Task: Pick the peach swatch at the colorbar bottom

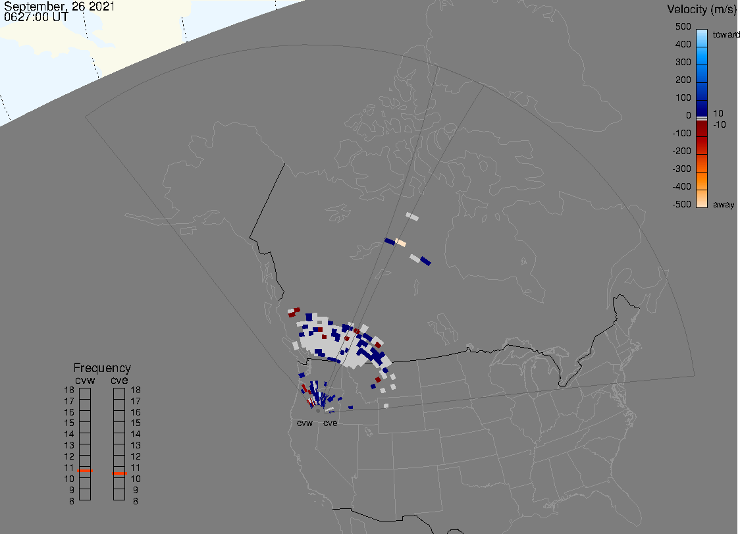Action: click(702, 200)
